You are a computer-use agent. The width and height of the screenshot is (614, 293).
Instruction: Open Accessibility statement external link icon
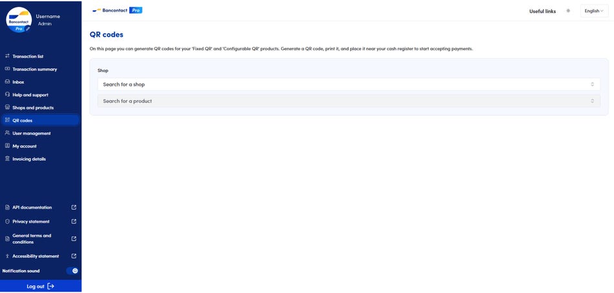tap(74, 256)
